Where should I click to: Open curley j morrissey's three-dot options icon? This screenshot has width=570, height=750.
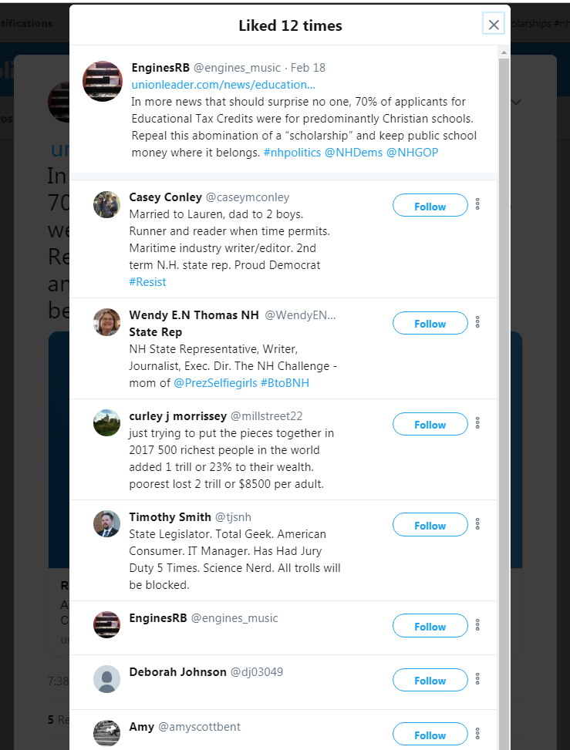click(x=477, y=422)
